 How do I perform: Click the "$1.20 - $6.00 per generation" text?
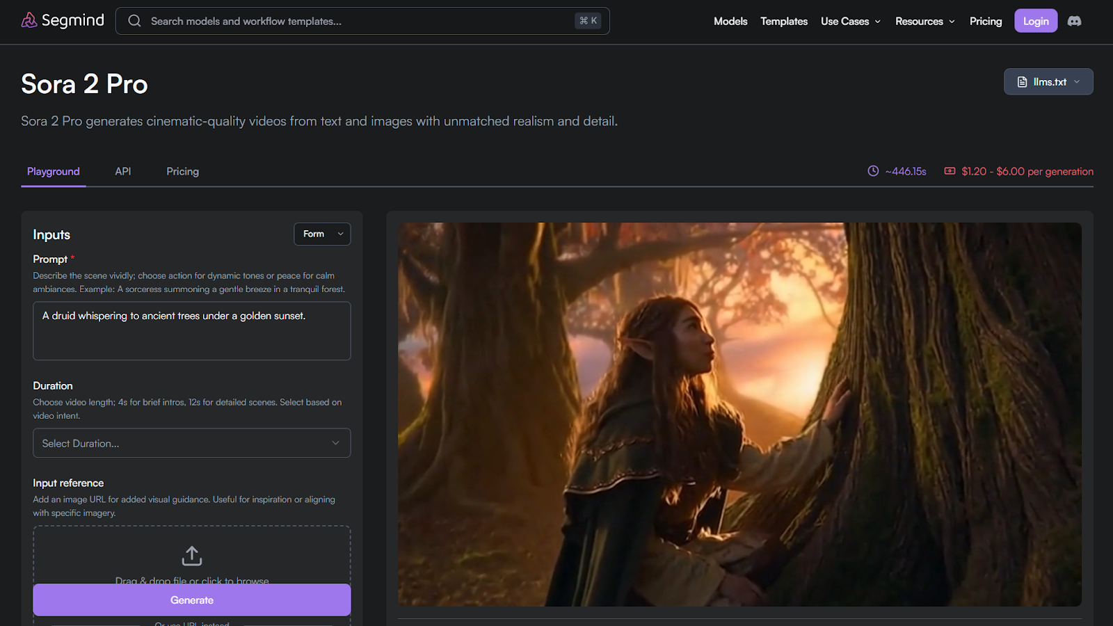pyautogui.click(x=1027, y=171)
